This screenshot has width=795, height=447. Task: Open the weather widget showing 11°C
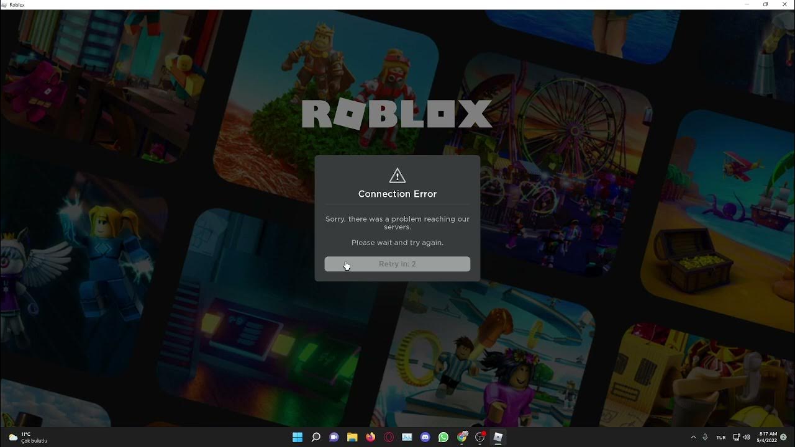(28, 437)
